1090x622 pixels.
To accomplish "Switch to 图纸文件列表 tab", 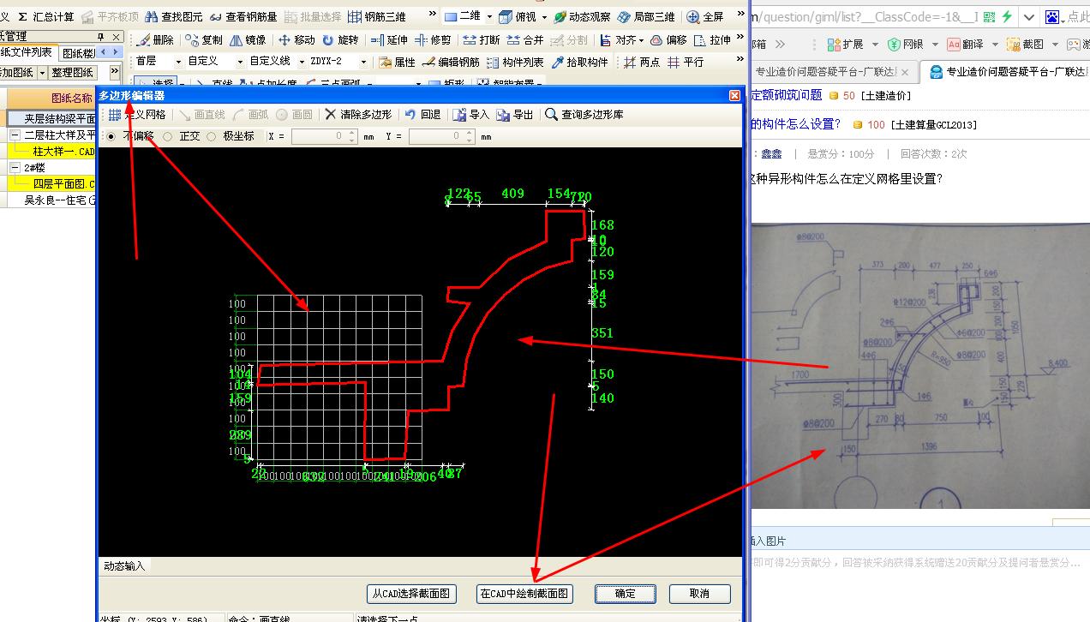I will pos(27,53).
